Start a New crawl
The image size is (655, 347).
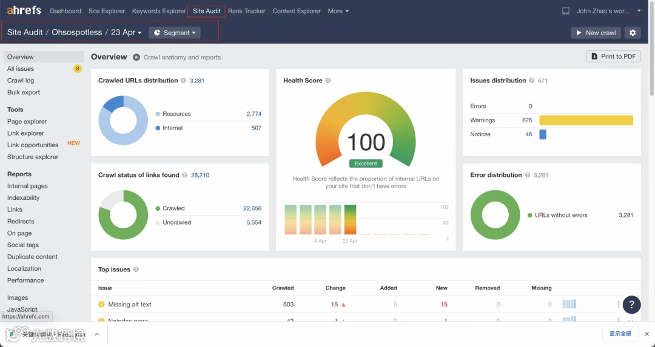coord(596,33)
